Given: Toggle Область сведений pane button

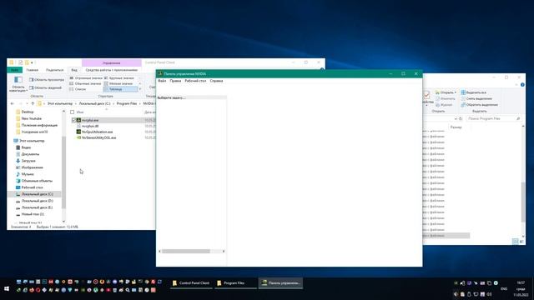Looking at the screenshot, I should coord(46,87).
